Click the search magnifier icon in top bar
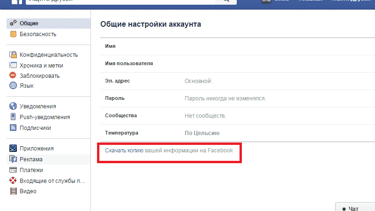 point(226,1)
